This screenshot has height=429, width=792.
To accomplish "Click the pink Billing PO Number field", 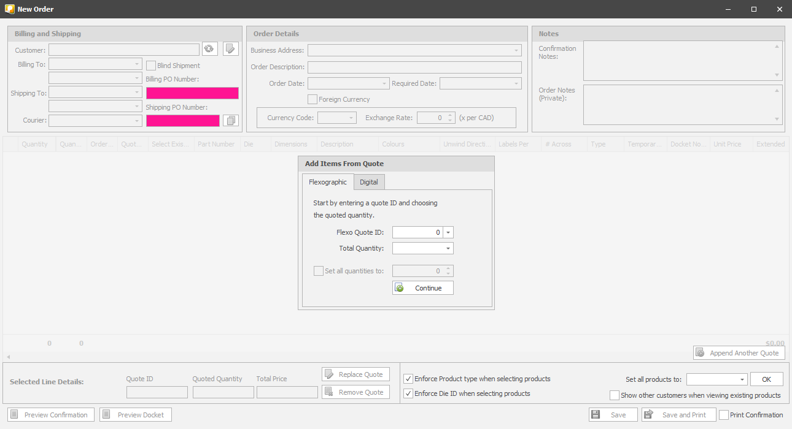I will coord(192,93).
